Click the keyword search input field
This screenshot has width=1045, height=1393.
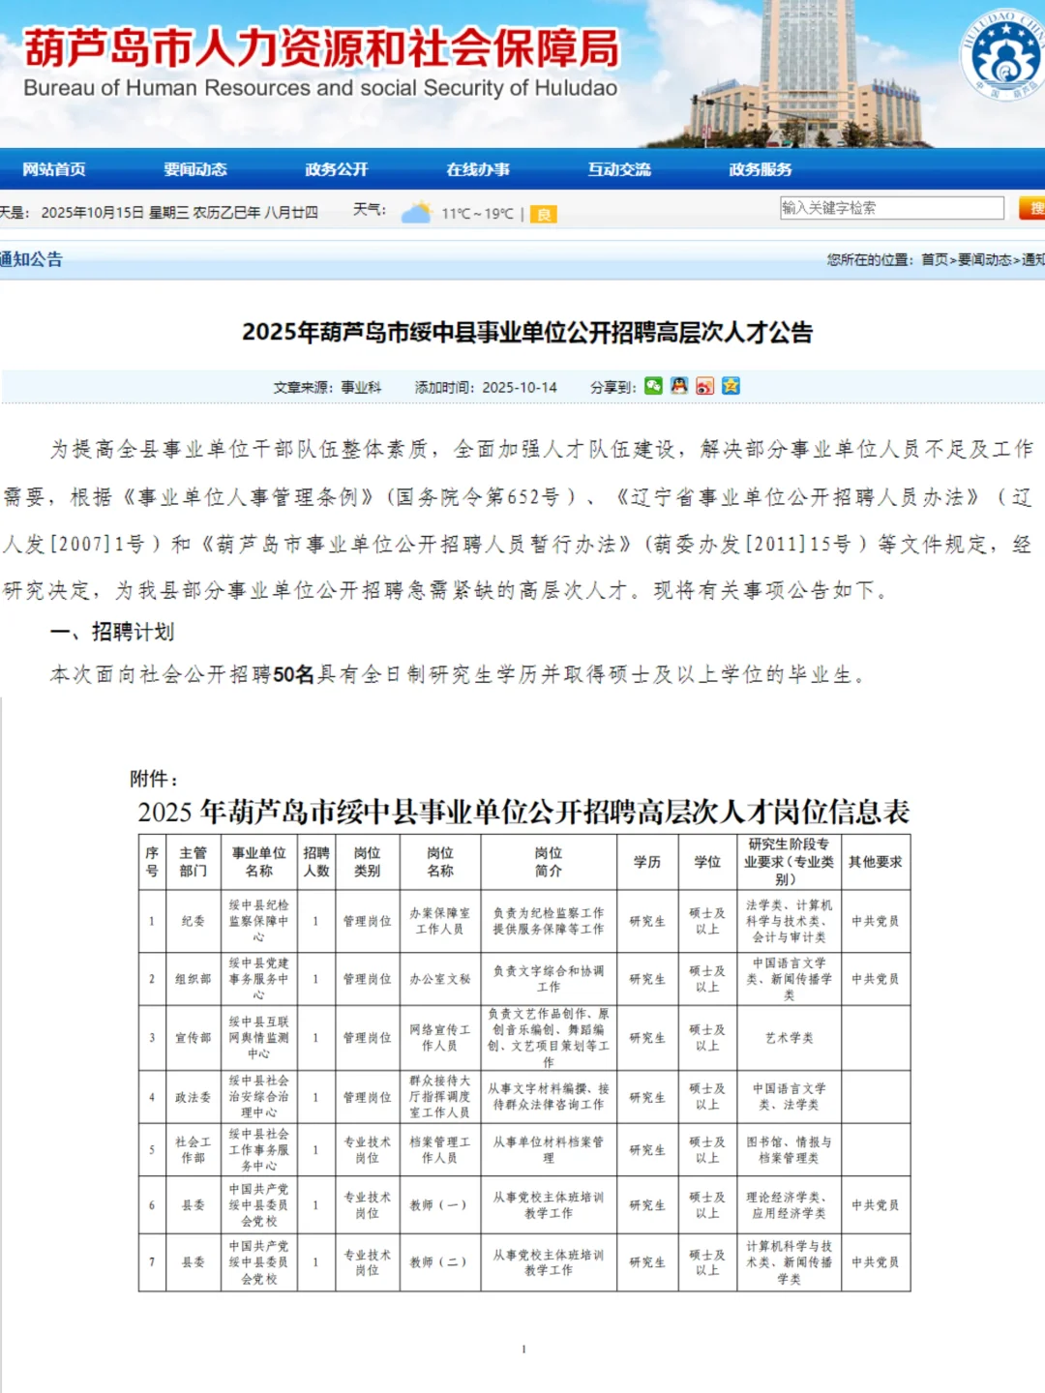892,208
